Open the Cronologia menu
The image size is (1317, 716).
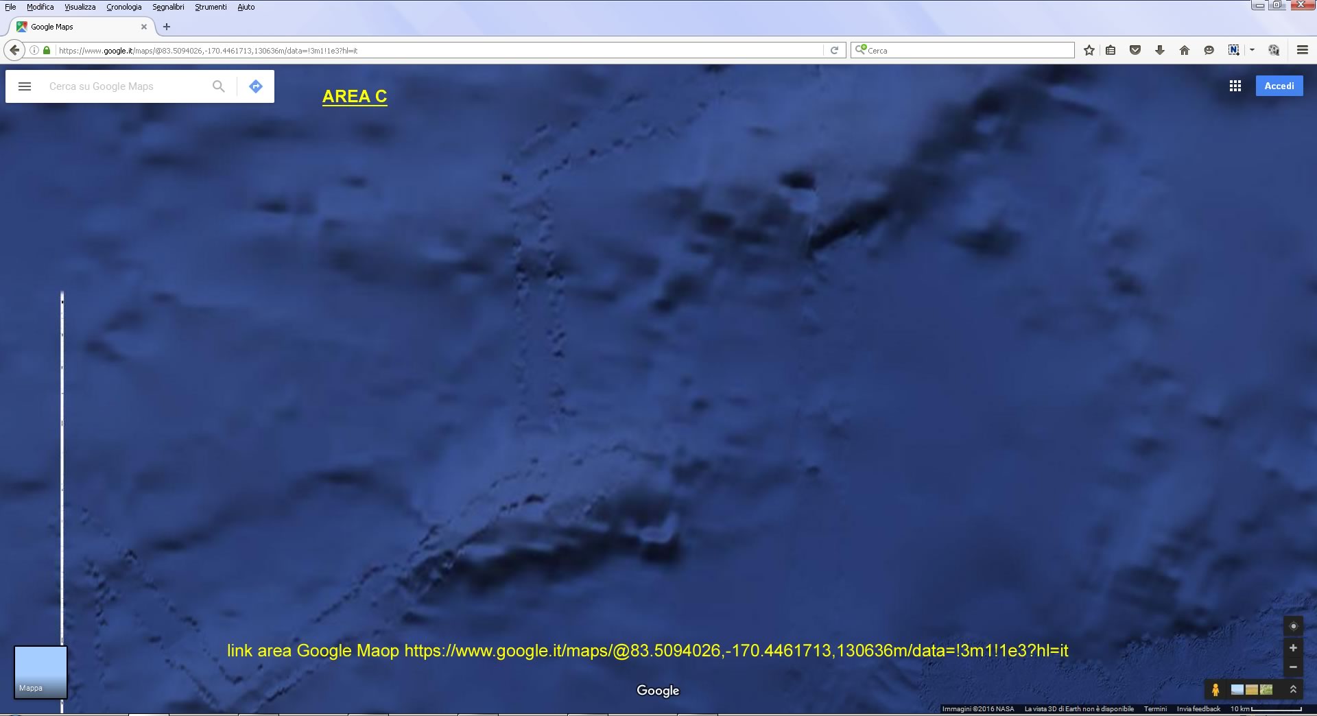click(x=123, y=7)
